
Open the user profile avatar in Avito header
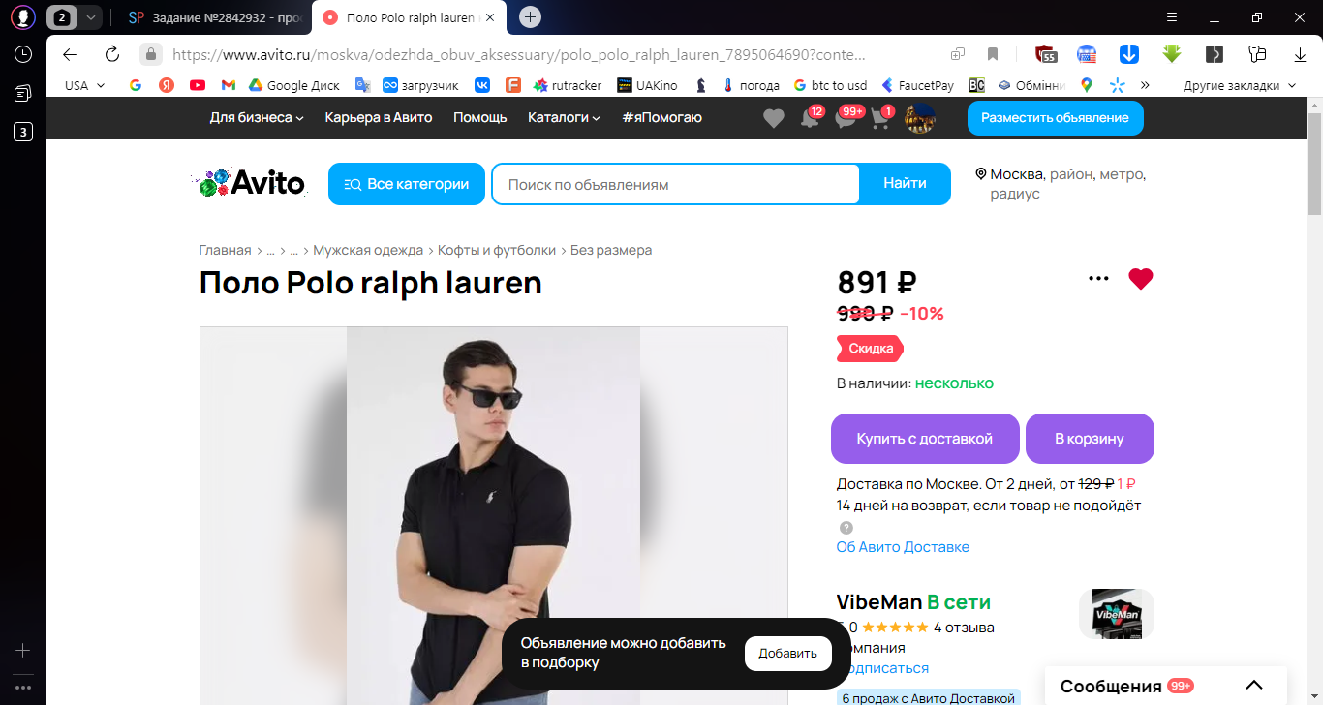(x=919, y=118)
